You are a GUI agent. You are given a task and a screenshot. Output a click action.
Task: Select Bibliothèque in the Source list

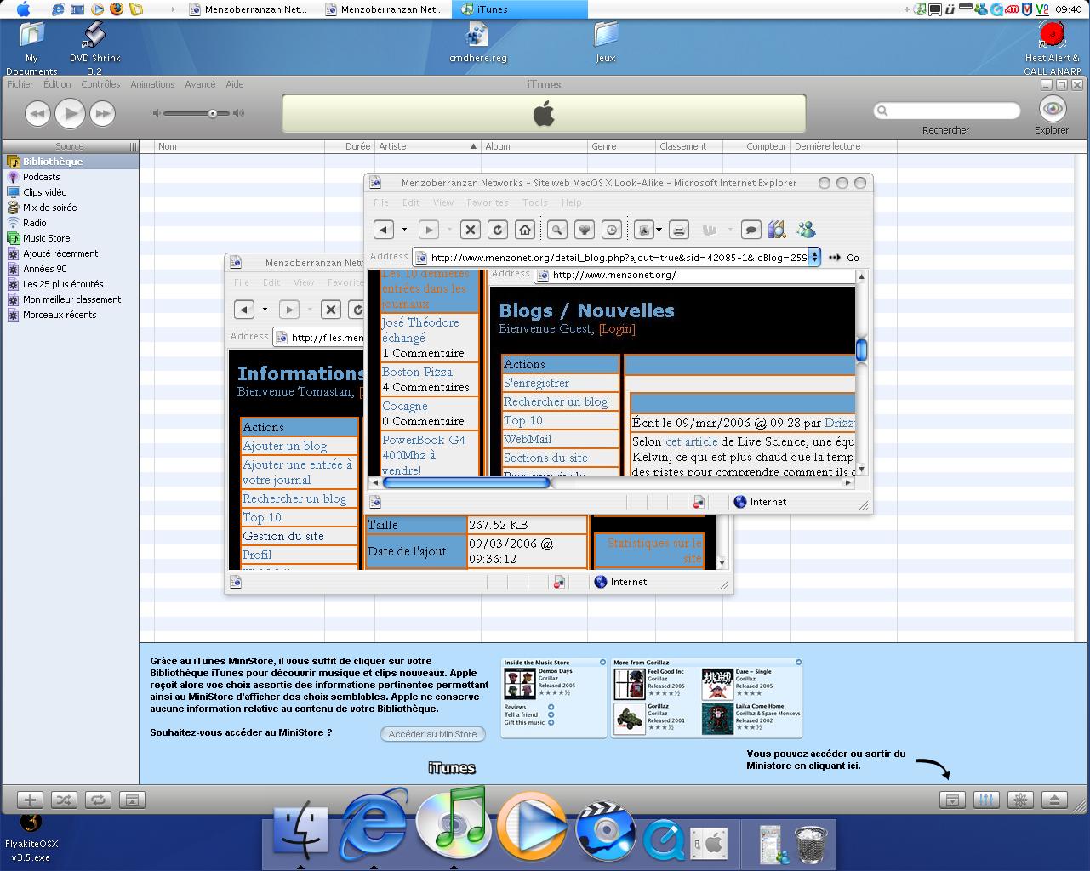tap(70, 162)
